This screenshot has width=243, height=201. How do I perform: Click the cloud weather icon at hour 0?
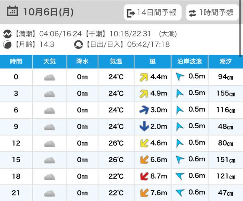[x=49, y=77]
